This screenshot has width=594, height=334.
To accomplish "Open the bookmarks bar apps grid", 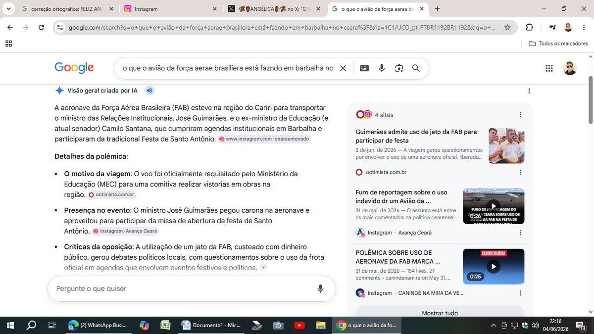I will click(x=8, y=44).
